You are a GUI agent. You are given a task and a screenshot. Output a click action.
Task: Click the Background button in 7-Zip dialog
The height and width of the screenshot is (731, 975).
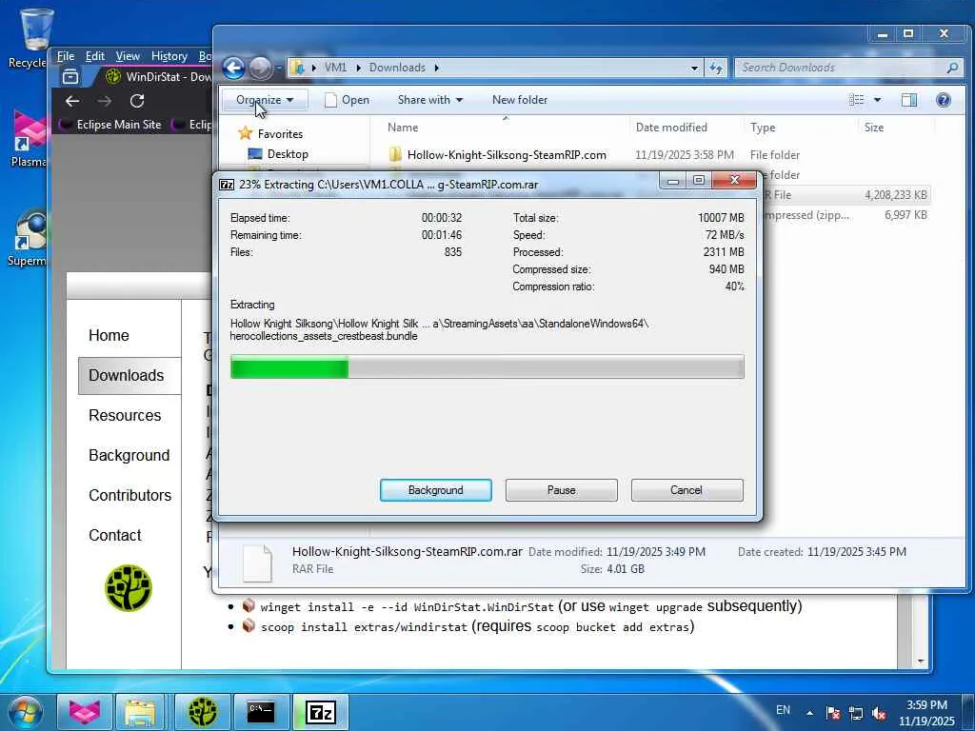[x=435, y=490]
